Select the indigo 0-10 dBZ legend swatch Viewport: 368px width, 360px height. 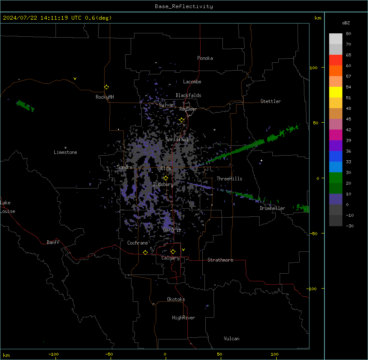coord(336,199)
